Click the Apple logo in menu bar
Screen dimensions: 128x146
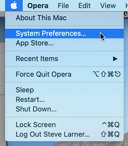(14, 5)
